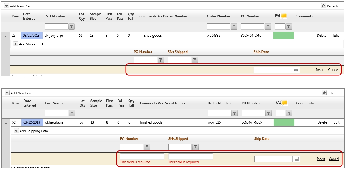Screen dimensions: 347x172
Task: Click Delete link for row 52 in upper grid
Action: [322, 36]
